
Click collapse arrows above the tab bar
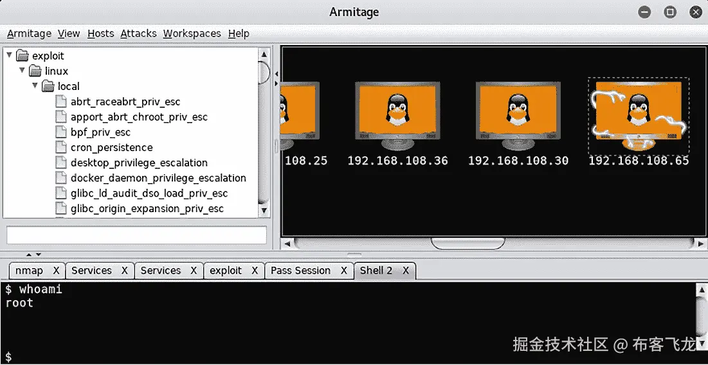(33, 255)
